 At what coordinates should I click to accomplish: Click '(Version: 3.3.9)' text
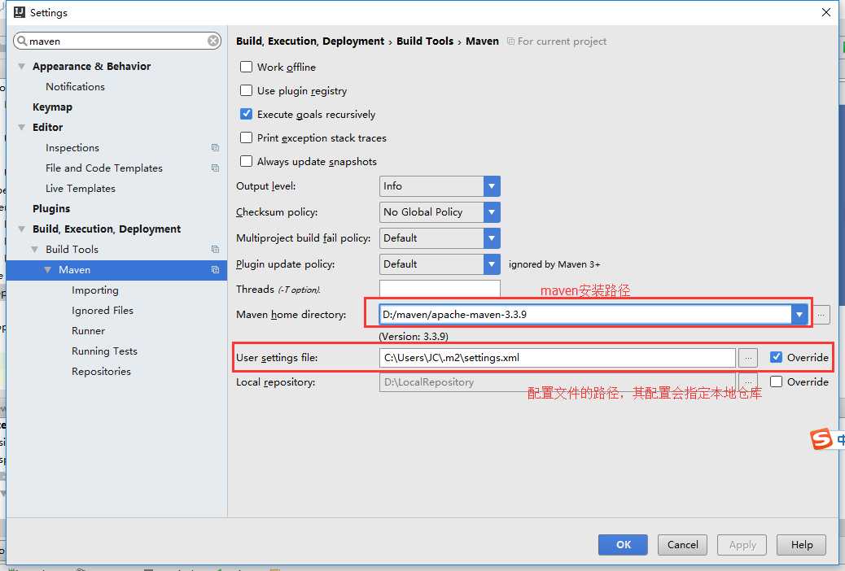[x=414, y=336]
